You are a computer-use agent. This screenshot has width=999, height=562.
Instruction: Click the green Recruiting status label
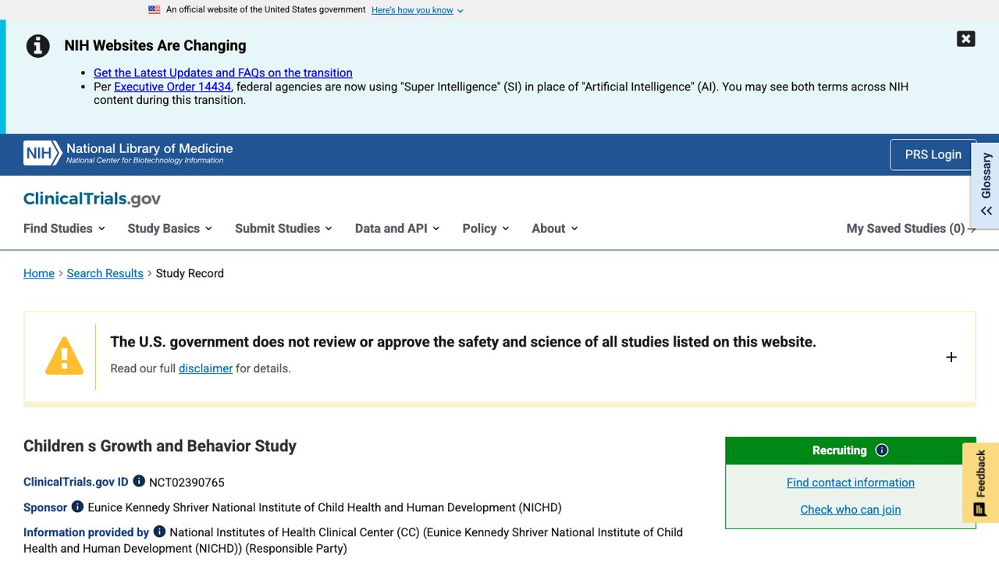click(839, 450)
